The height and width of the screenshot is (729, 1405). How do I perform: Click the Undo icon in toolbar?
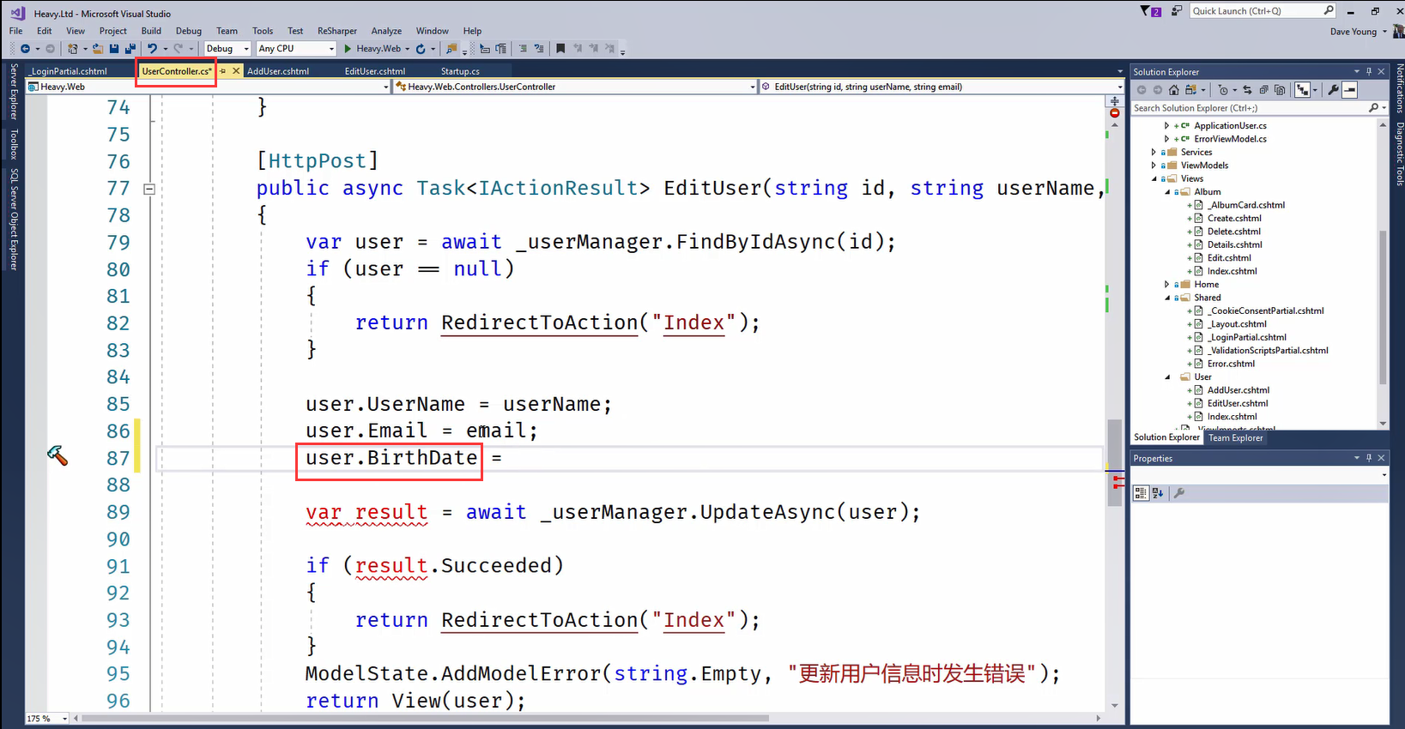[152, 49]
